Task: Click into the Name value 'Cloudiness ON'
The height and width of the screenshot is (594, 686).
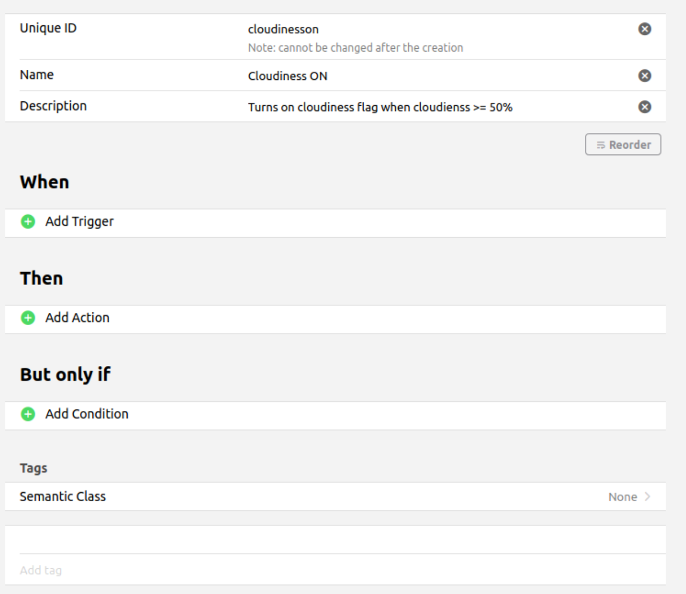Action: 287,76
